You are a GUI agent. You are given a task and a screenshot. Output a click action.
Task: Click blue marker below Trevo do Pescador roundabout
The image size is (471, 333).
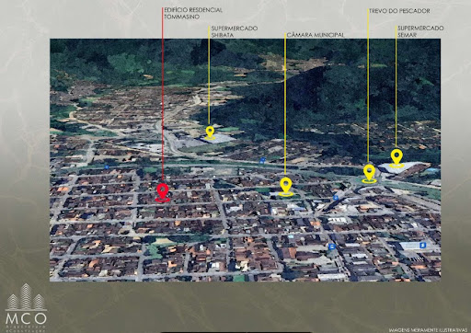click(x=336, y=198)
